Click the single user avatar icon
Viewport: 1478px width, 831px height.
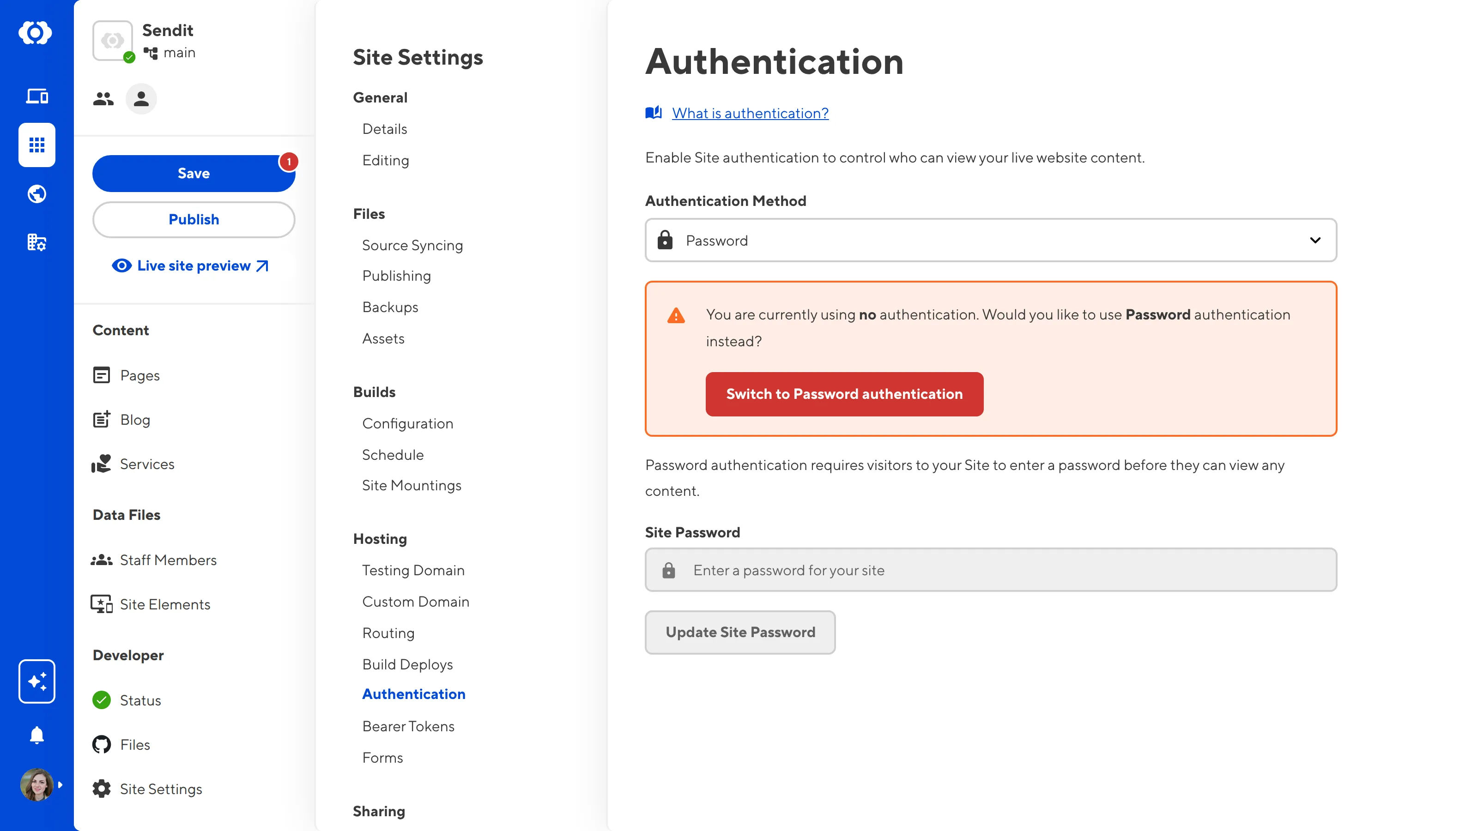(141, 99)
